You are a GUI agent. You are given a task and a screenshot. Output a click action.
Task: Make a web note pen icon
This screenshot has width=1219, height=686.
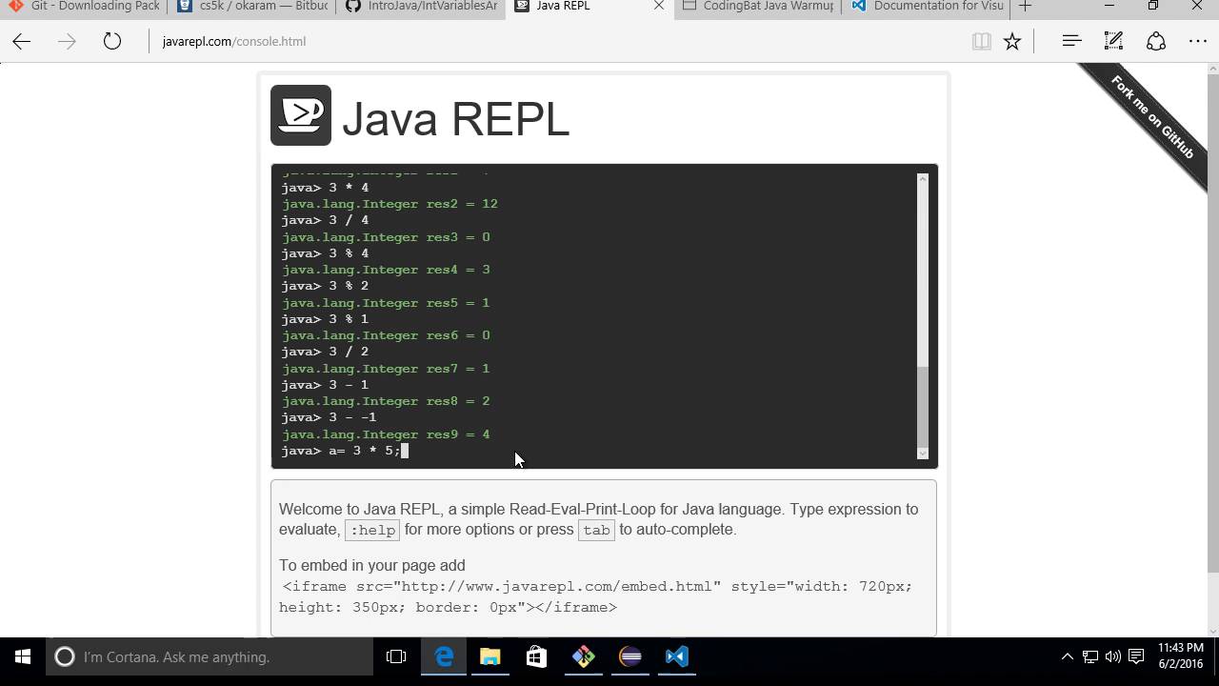coord(1113,41)
